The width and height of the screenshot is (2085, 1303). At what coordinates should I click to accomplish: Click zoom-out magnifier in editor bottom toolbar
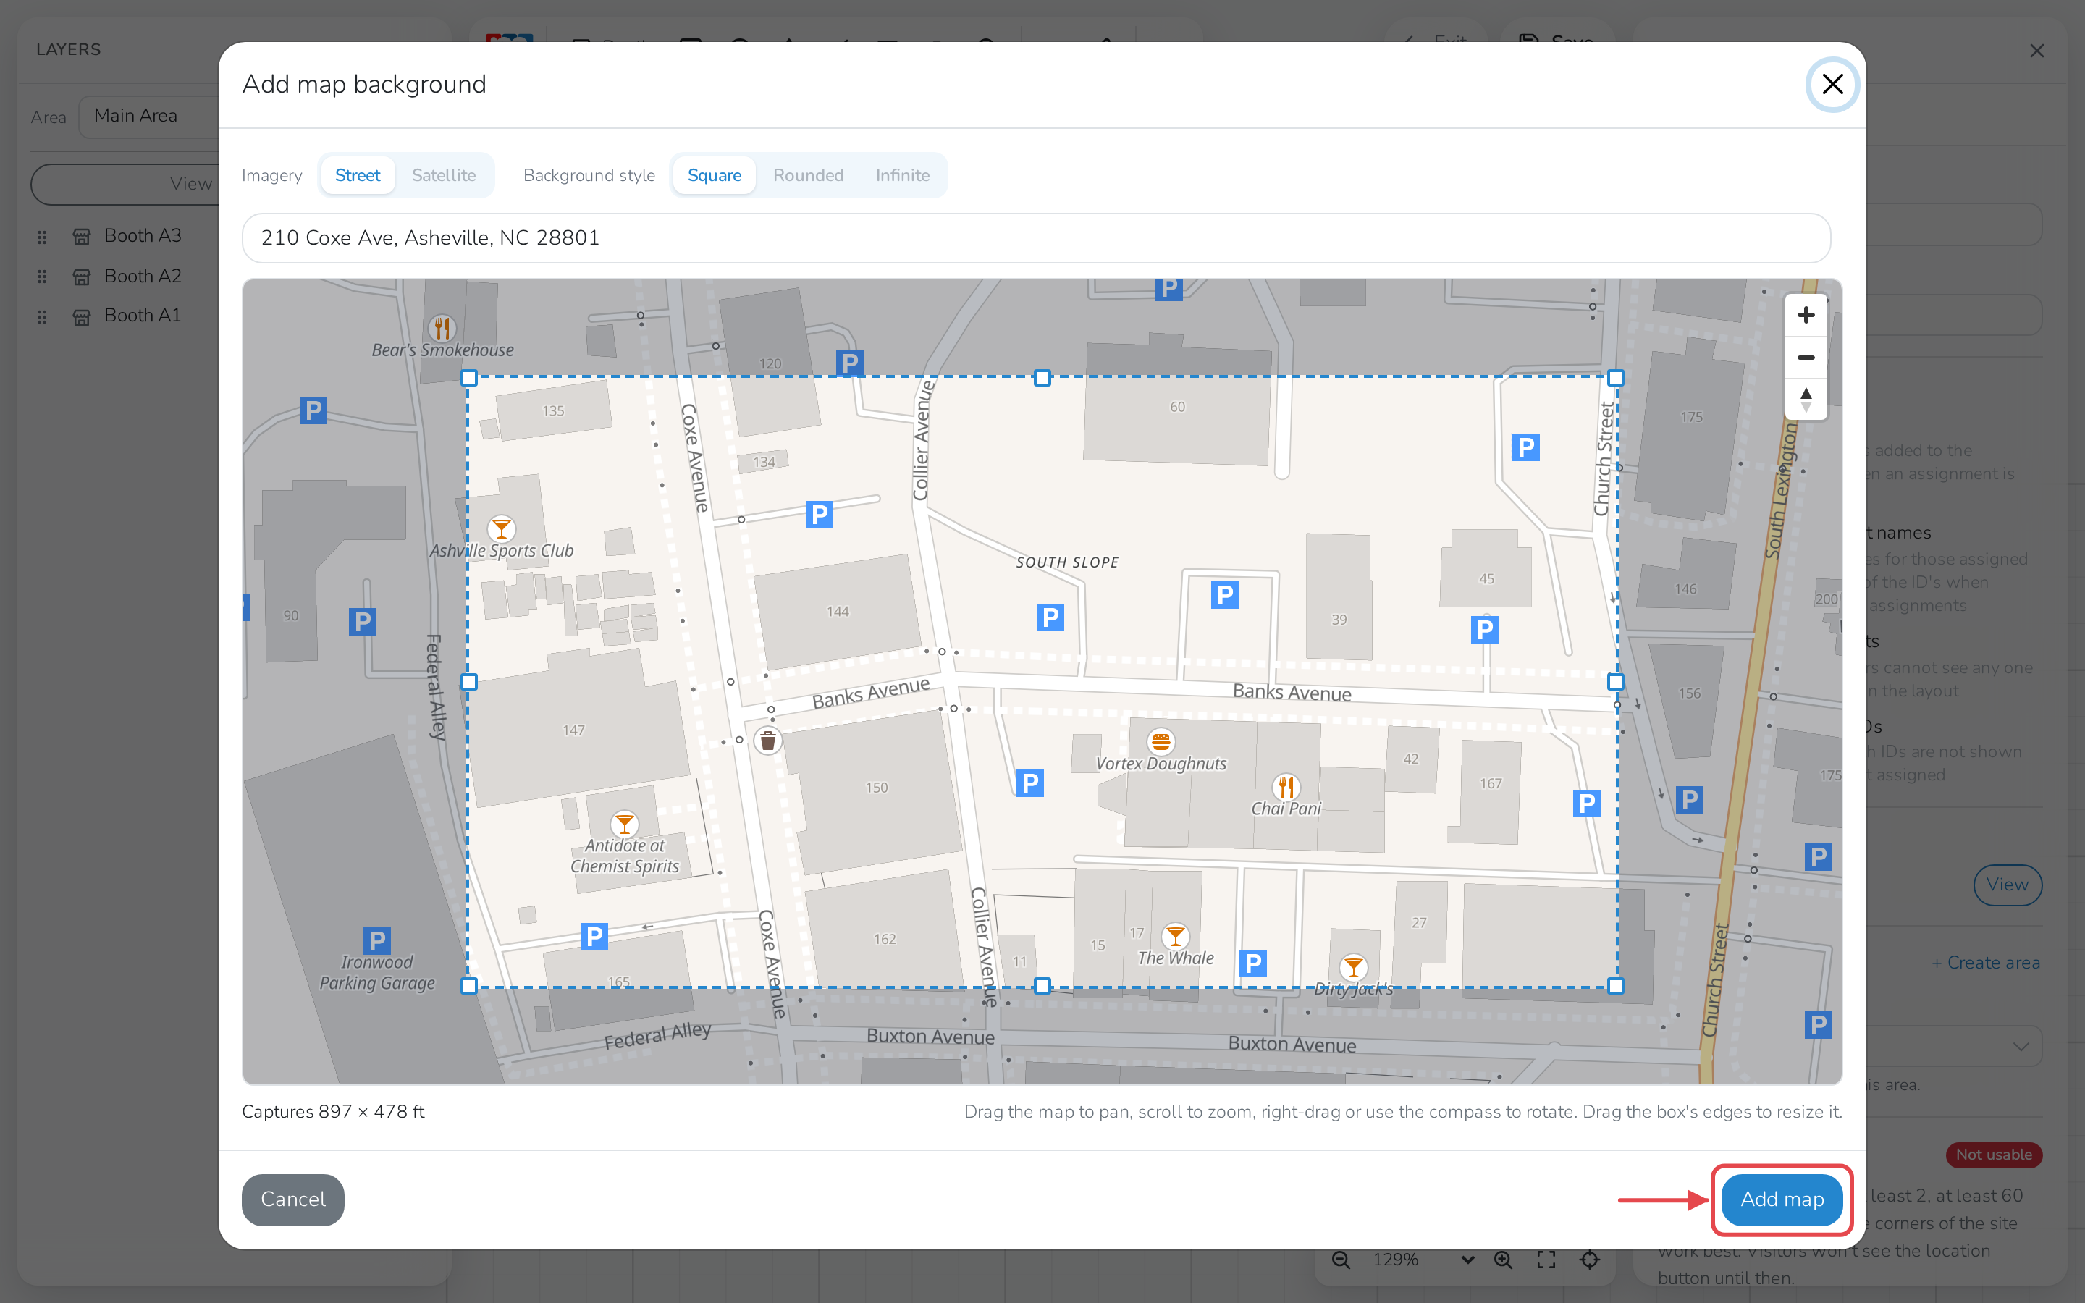click(x=1341, y=1260)
